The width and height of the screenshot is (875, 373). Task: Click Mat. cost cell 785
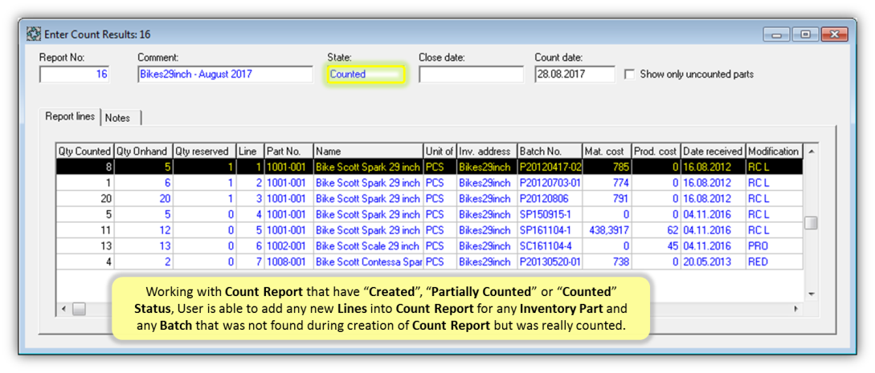tap(607, 167)
